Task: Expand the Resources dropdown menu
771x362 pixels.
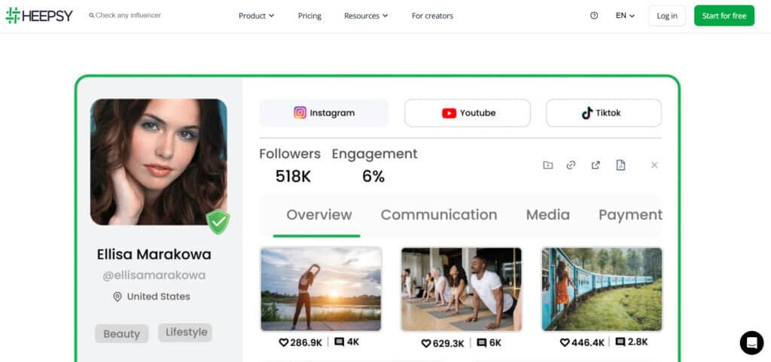Action: click(x=366, y=16)
